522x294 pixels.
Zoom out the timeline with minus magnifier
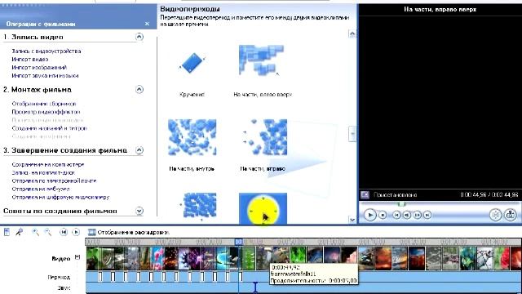click(48, 232)
